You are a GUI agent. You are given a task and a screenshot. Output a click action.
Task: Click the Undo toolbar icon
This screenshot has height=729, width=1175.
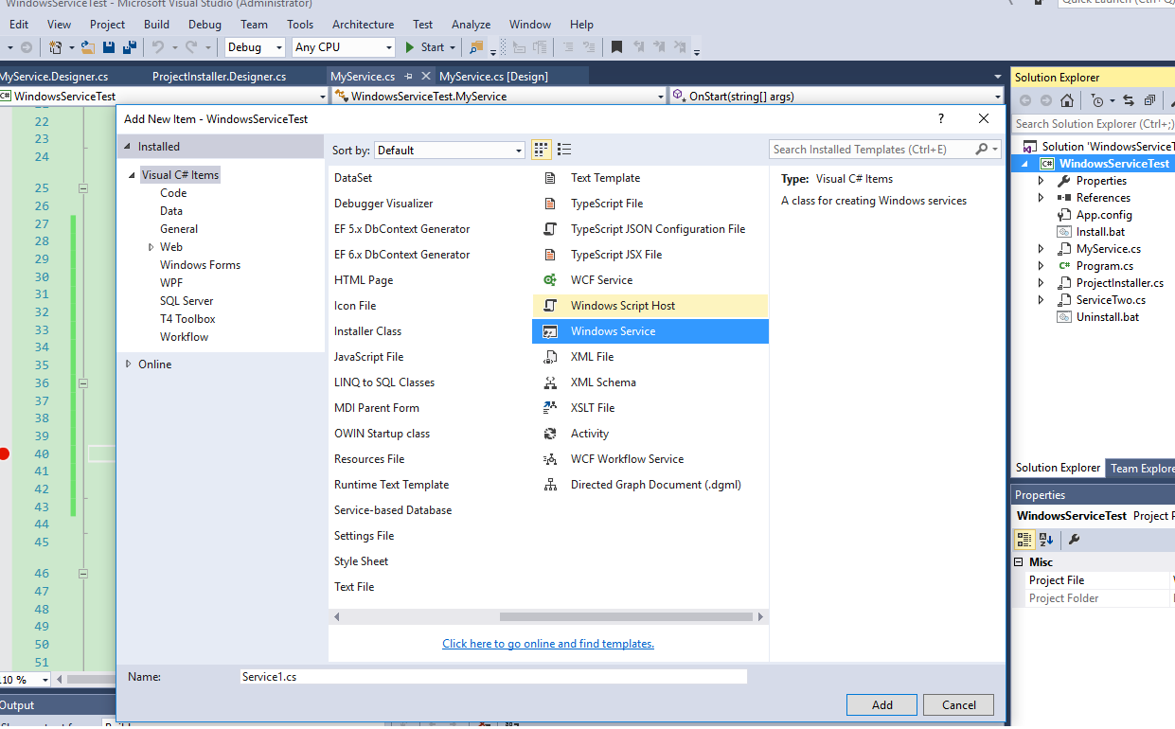pyautogui.click(x=158, y=47)
